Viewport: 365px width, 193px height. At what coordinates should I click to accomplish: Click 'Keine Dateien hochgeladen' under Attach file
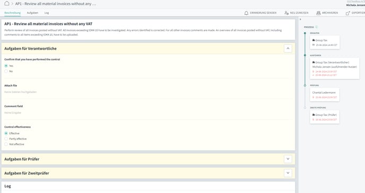[x=21, y=92]
